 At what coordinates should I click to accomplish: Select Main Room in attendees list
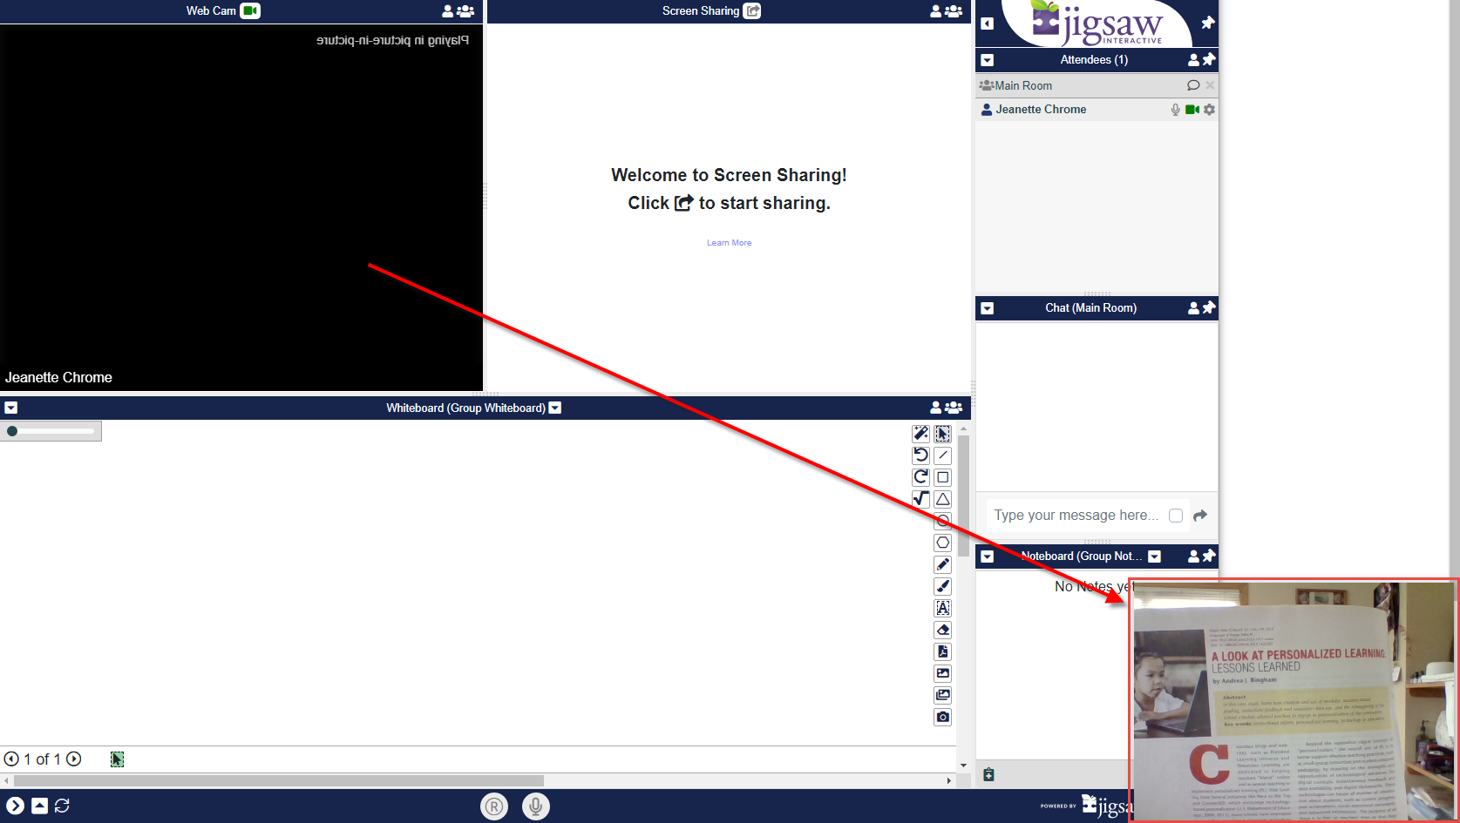pyautogui.click(x=1023, y=85)
